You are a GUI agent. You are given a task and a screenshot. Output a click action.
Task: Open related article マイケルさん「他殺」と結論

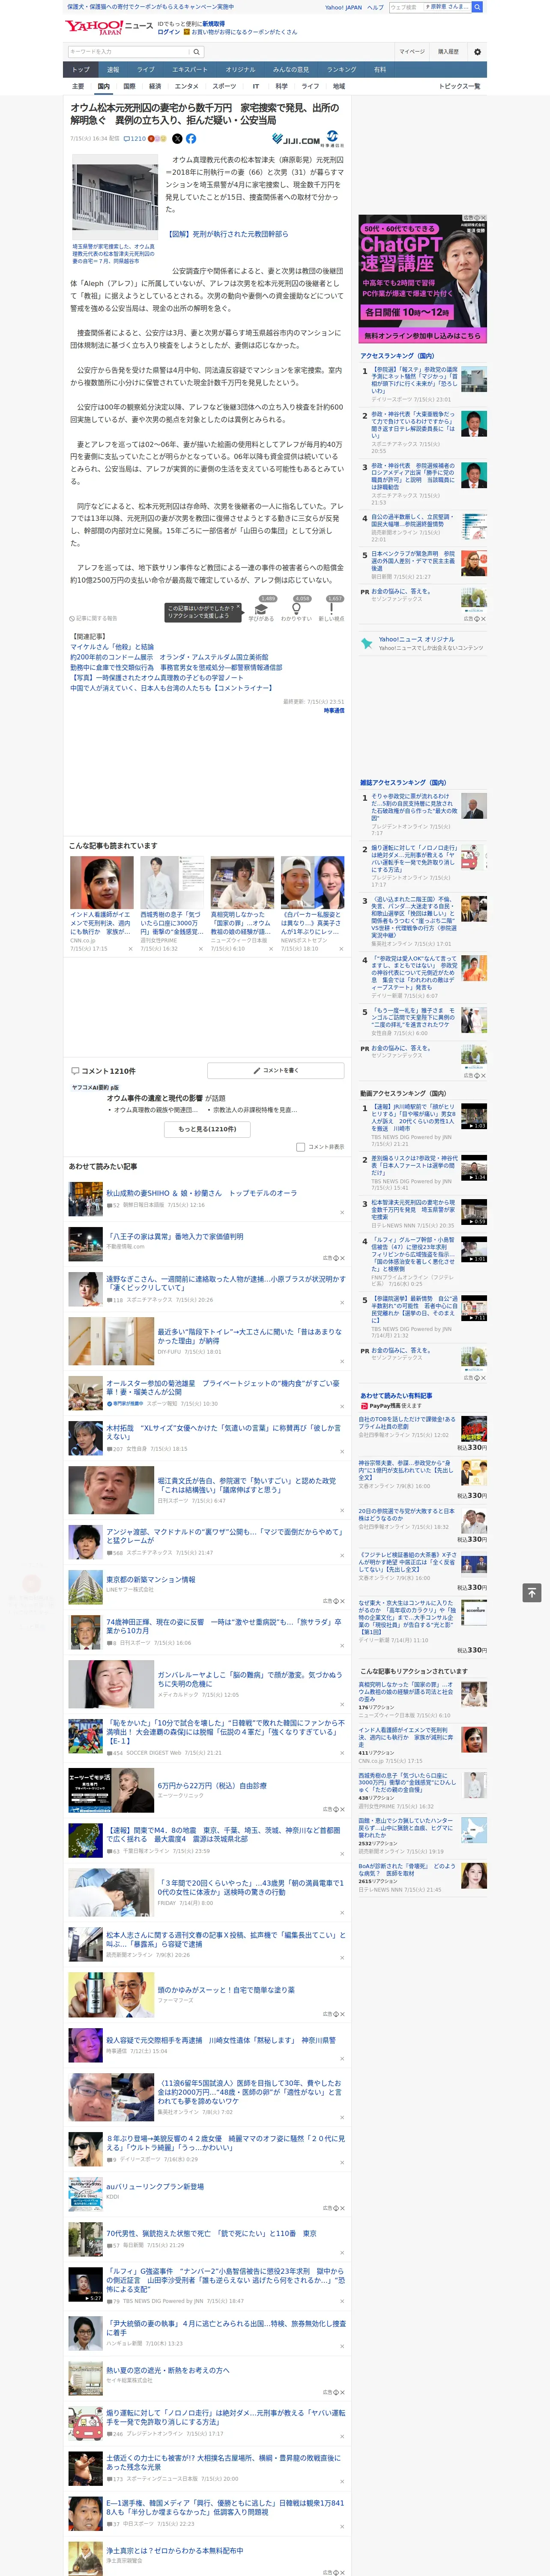pyautogui.click(x=112, y=647)
